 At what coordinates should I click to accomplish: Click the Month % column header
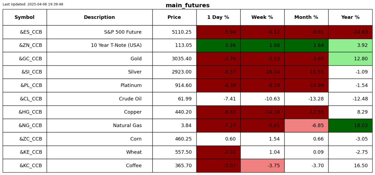pos(306,17)
